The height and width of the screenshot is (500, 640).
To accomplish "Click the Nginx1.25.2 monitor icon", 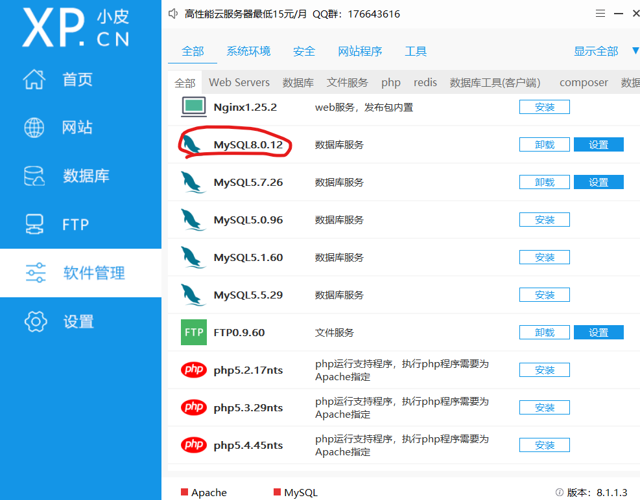I will 193,107.
